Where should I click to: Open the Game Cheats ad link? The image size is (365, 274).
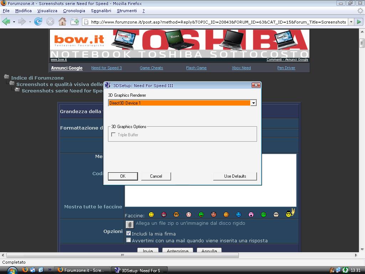151,68
